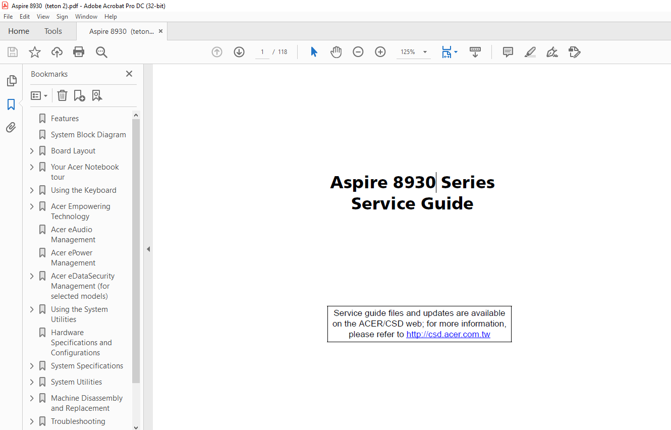Find current bookmark icon
The image size is (671, 430).
coord(97,95)
